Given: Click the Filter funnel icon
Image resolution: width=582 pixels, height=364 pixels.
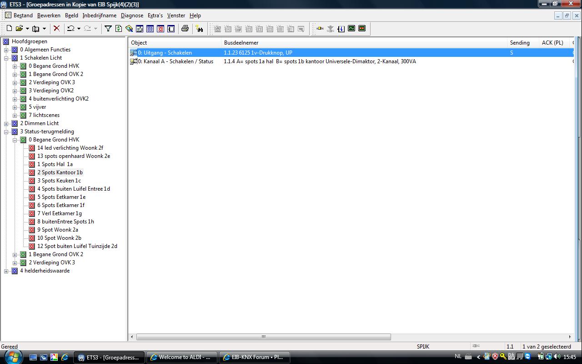Looking at the screenshot, I should pos(108,29).
